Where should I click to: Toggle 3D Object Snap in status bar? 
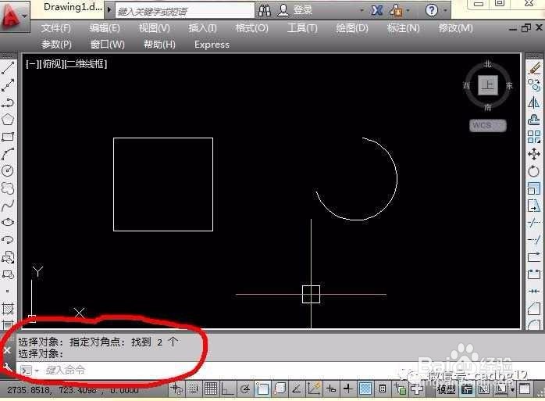click(x=280, y=388)
